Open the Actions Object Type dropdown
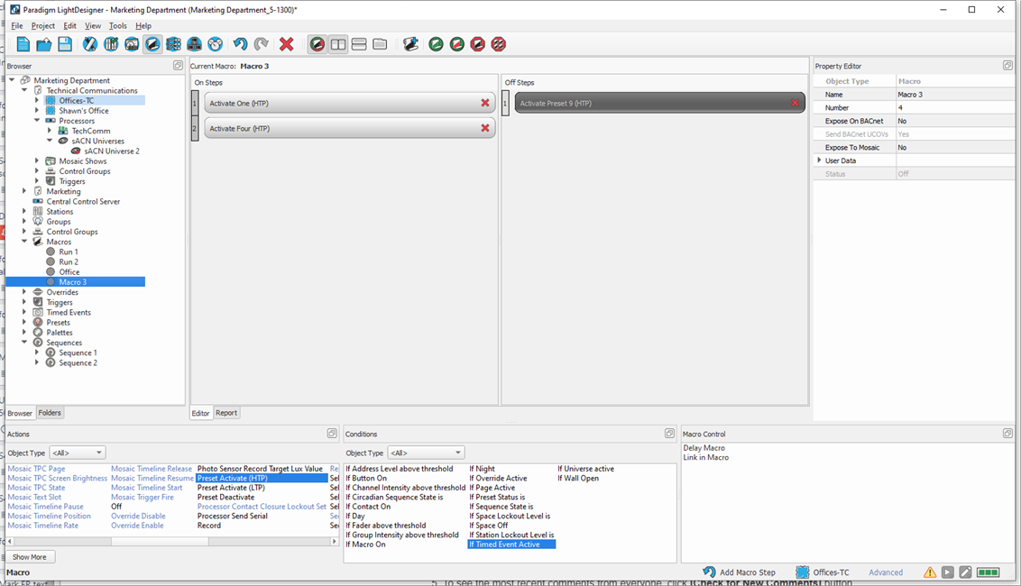This screenshot has height=586, width=1021. pos(77,453)
